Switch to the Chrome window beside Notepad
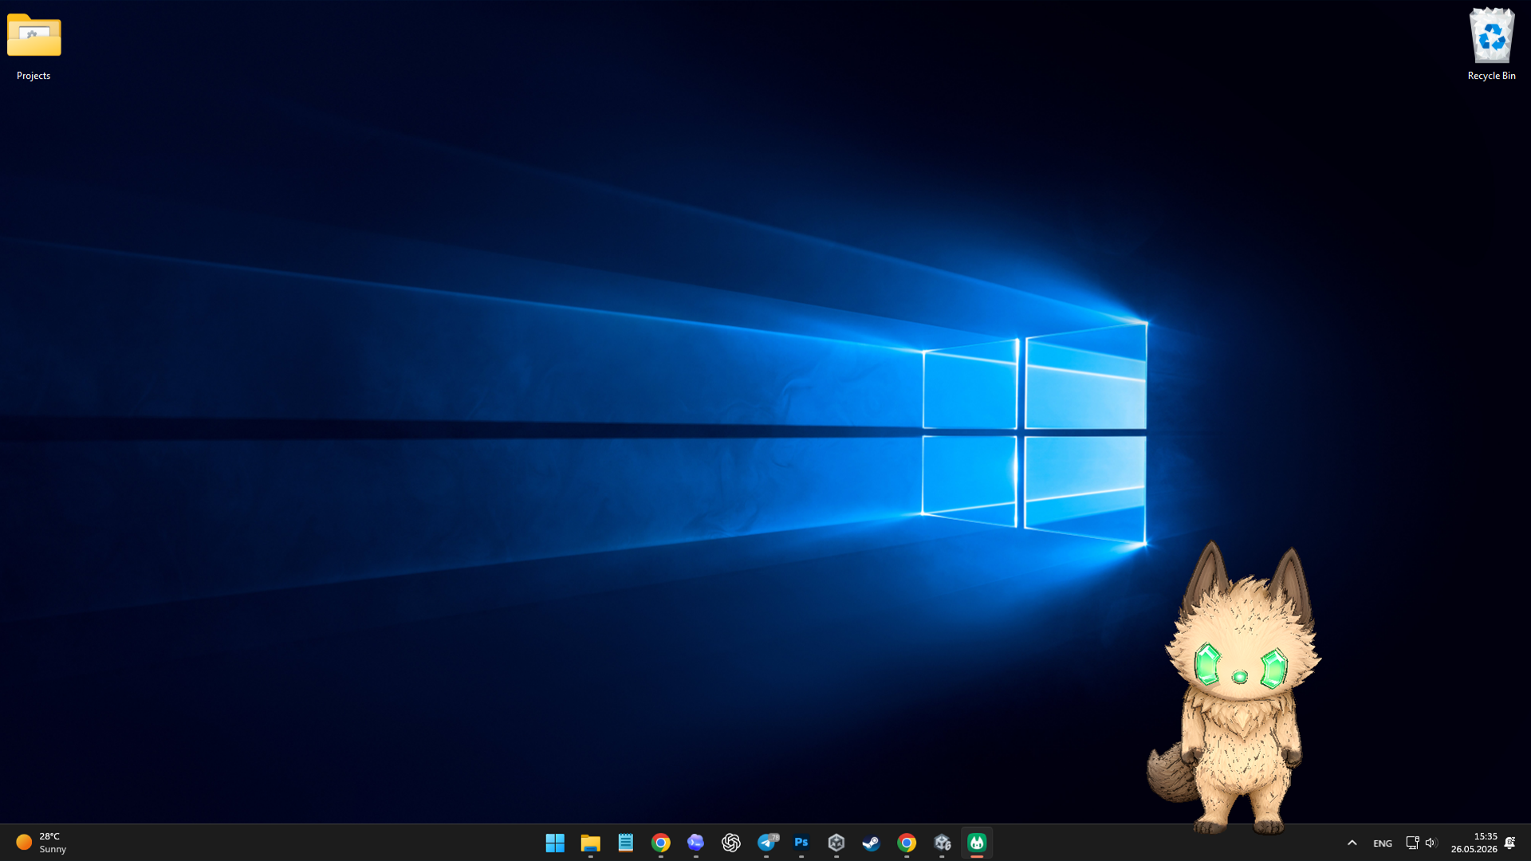 pyautogui.click(x=660, y=843)
